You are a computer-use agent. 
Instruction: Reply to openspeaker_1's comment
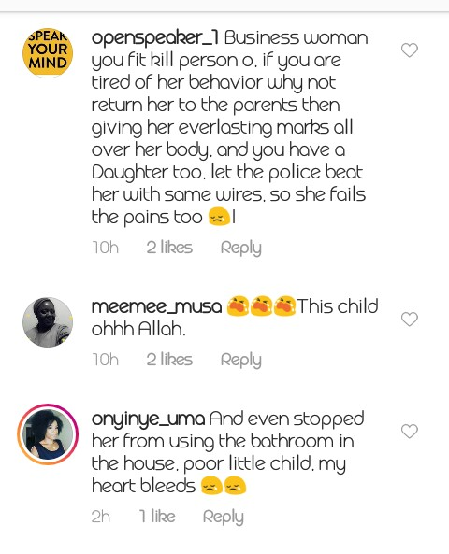(241, 248)
